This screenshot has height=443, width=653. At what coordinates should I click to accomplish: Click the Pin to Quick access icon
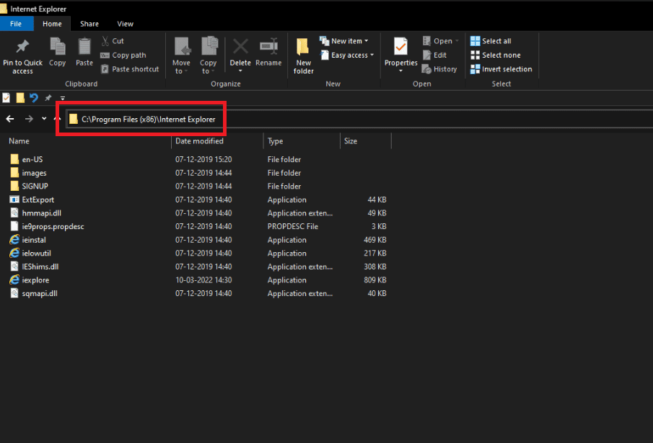(22, 48)
